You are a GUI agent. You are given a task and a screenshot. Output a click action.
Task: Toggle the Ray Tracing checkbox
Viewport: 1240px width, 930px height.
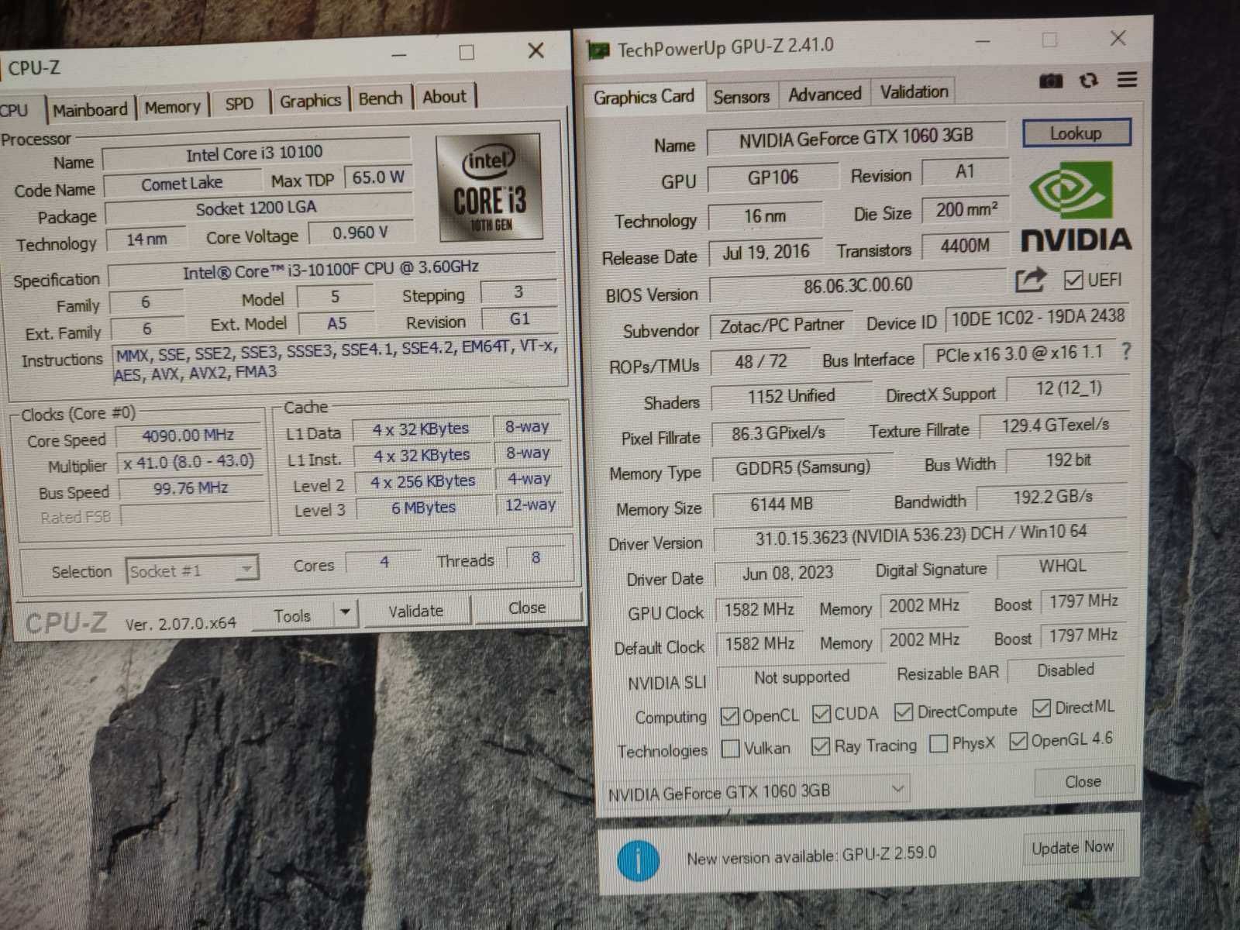coord(820,746)
